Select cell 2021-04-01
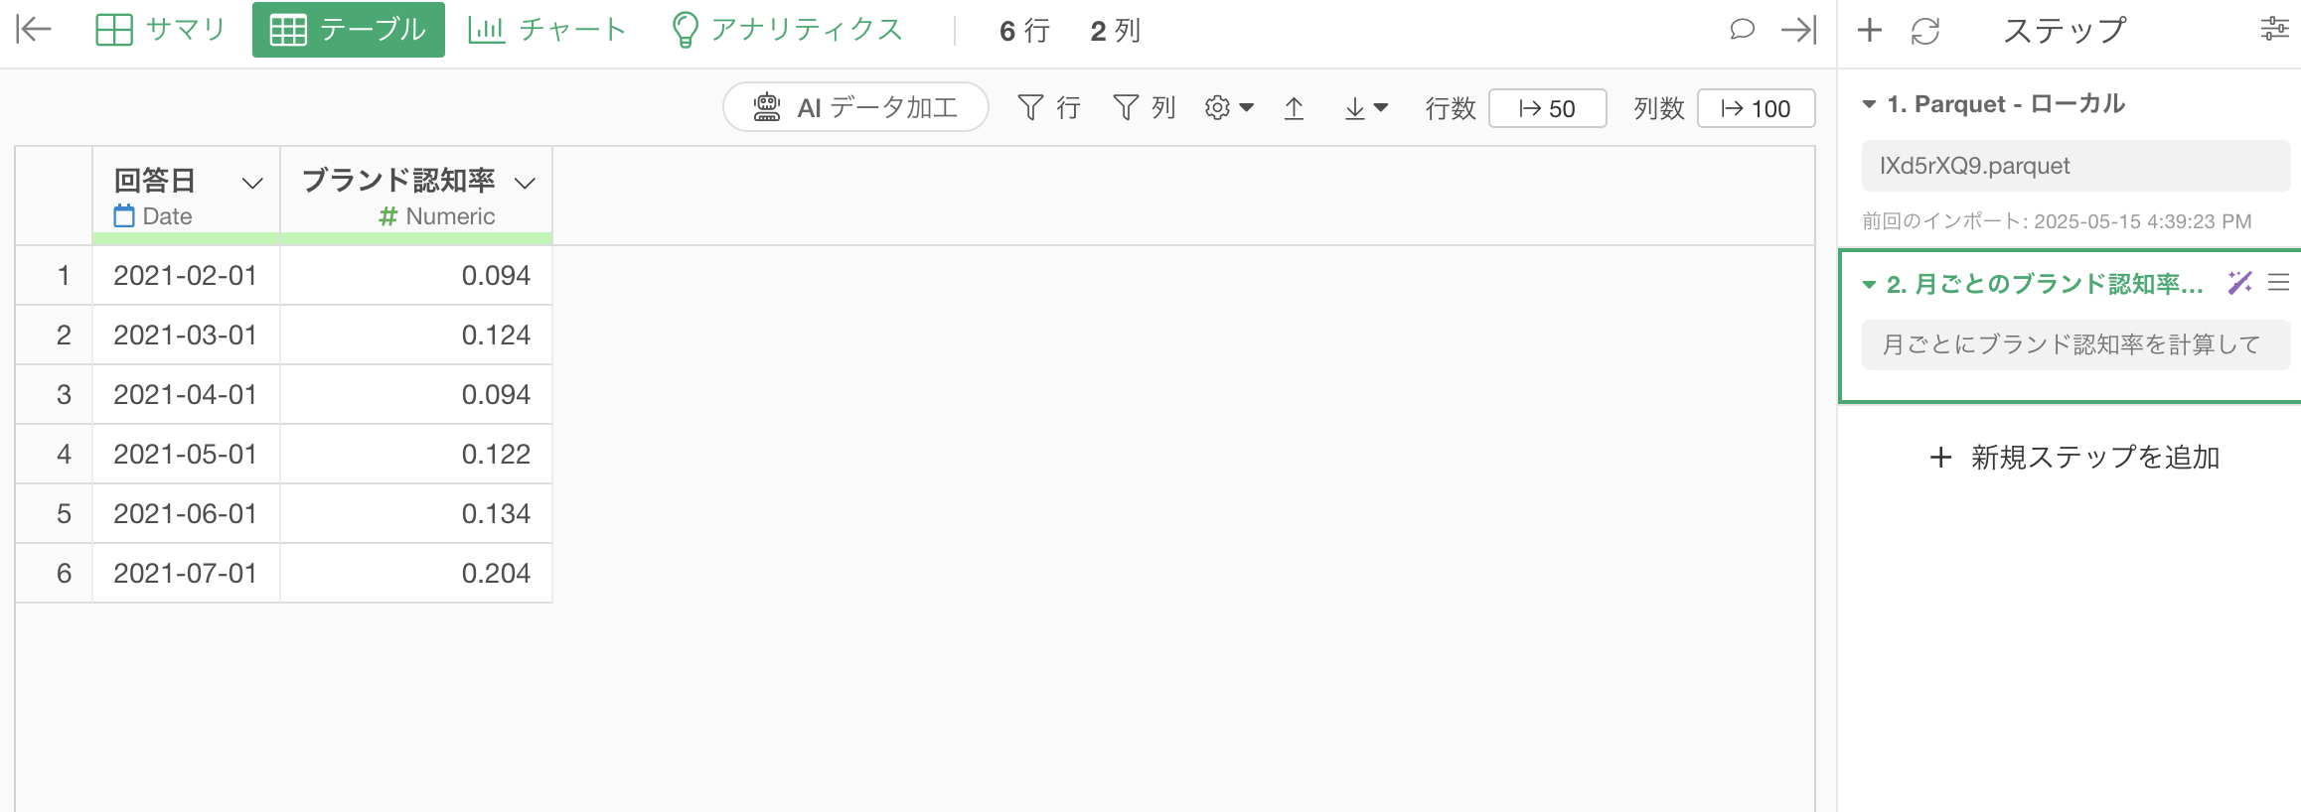Screen dimensions: 2301x812 click(186, 394)
